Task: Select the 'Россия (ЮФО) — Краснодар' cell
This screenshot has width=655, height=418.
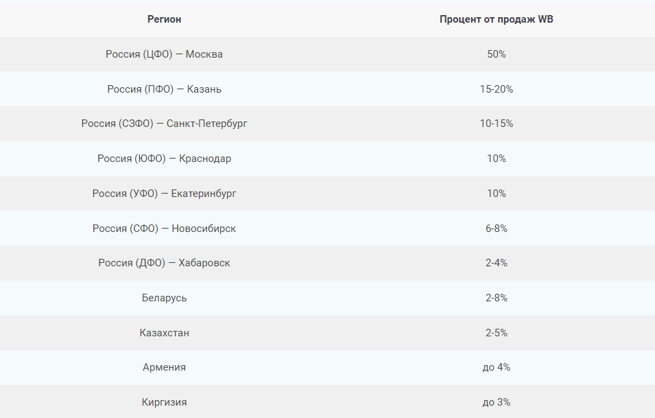Action: pos(164,159)
